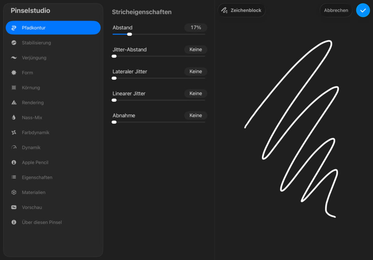This screenshot has height=260, width=373.
Task: Click the Über diesen Pinsel label
Action: click(x=42, y=222)
